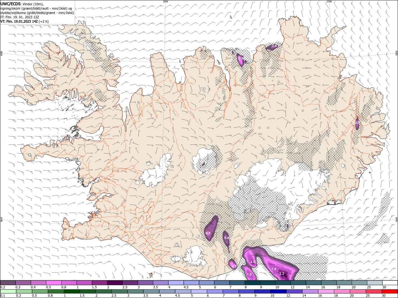Select upper legend swatch starting at 0.2

pos(8,283)
